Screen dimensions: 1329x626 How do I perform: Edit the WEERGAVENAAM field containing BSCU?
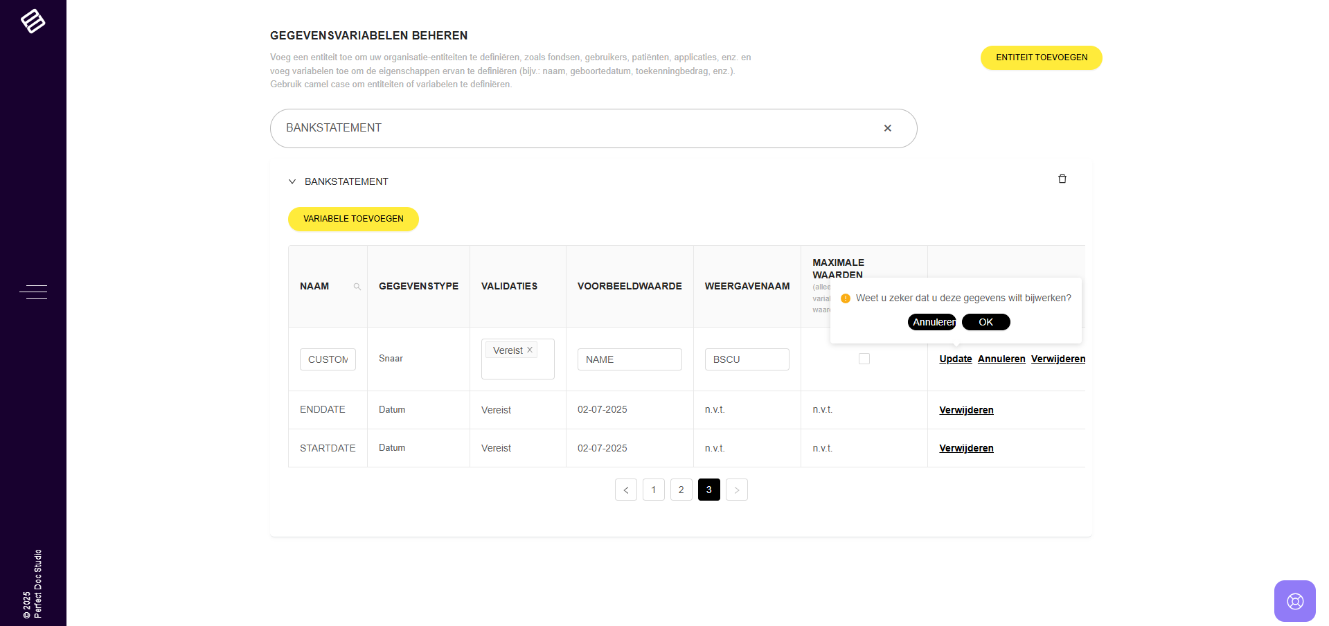pos(747,359)
